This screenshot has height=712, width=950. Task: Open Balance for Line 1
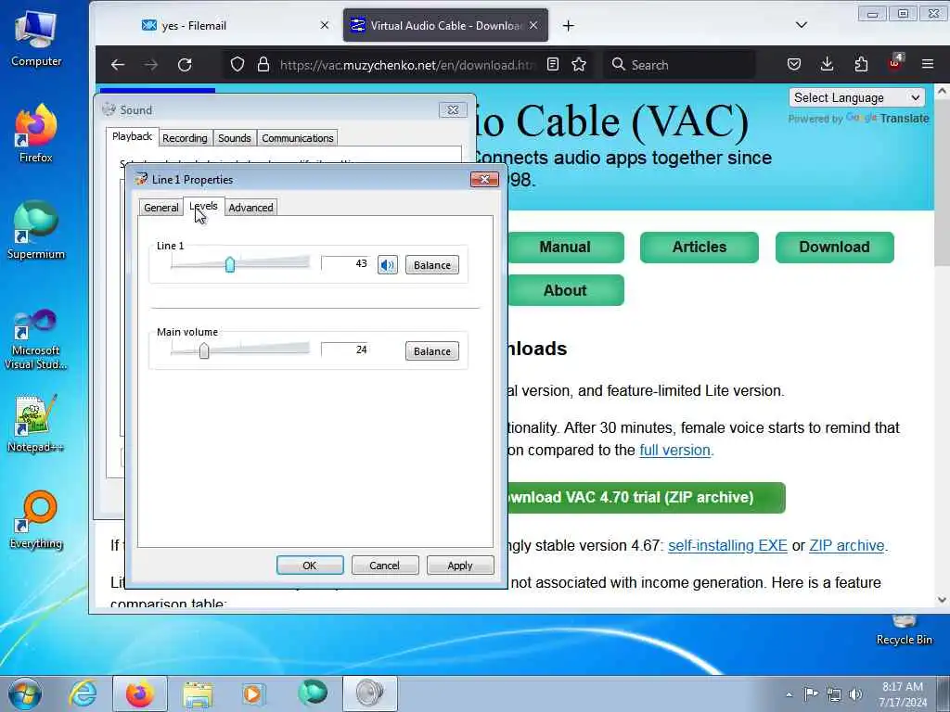(432, 265)
